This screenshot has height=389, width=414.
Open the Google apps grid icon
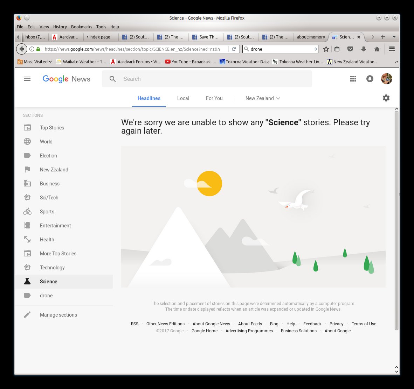(x=353, y=79)
